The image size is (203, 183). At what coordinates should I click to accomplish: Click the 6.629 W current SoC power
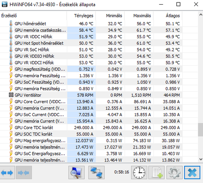[x=85, y=154]
